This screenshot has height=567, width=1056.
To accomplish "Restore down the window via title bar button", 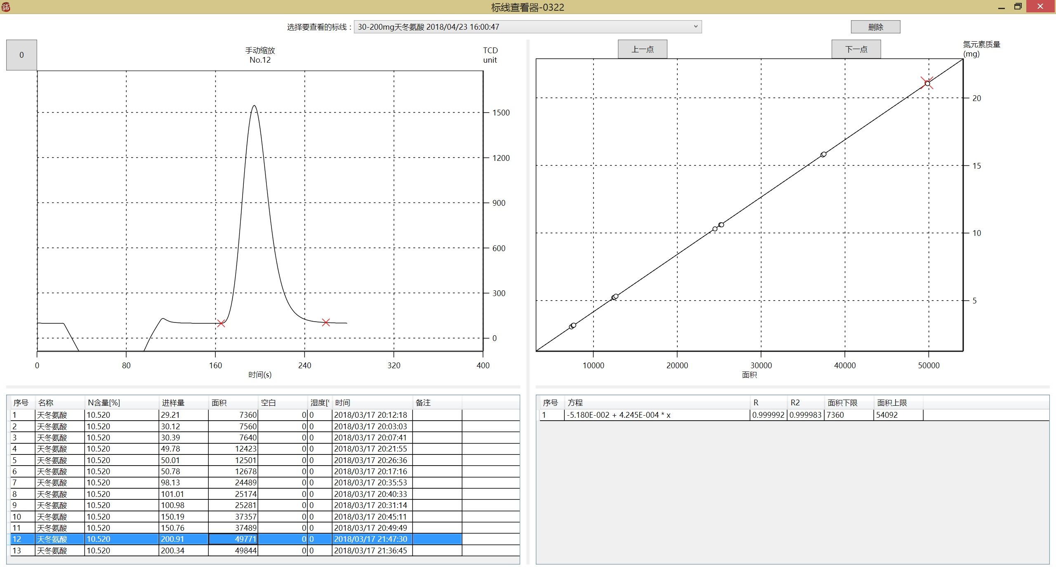I will (x=1018, y=7).
